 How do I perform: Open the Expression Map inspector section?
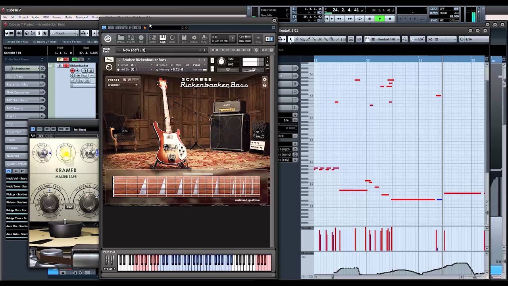25,84
